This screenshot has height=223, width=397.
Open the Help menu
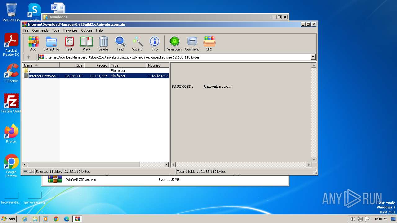99,30
